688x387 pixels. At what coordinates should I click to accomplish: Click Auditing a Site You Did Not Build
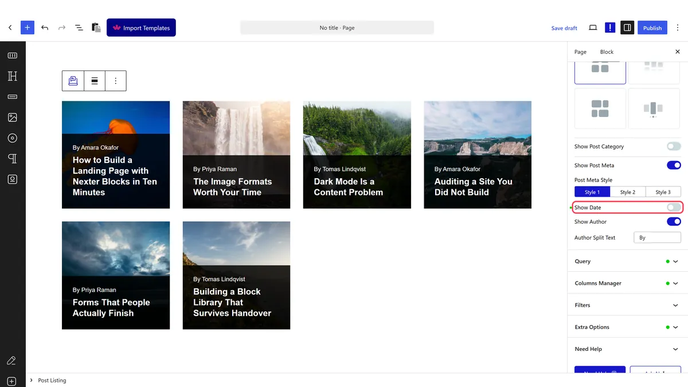474,187
